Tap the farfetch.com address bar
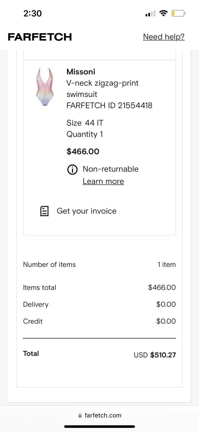The image size is (199, 432). 100,415
